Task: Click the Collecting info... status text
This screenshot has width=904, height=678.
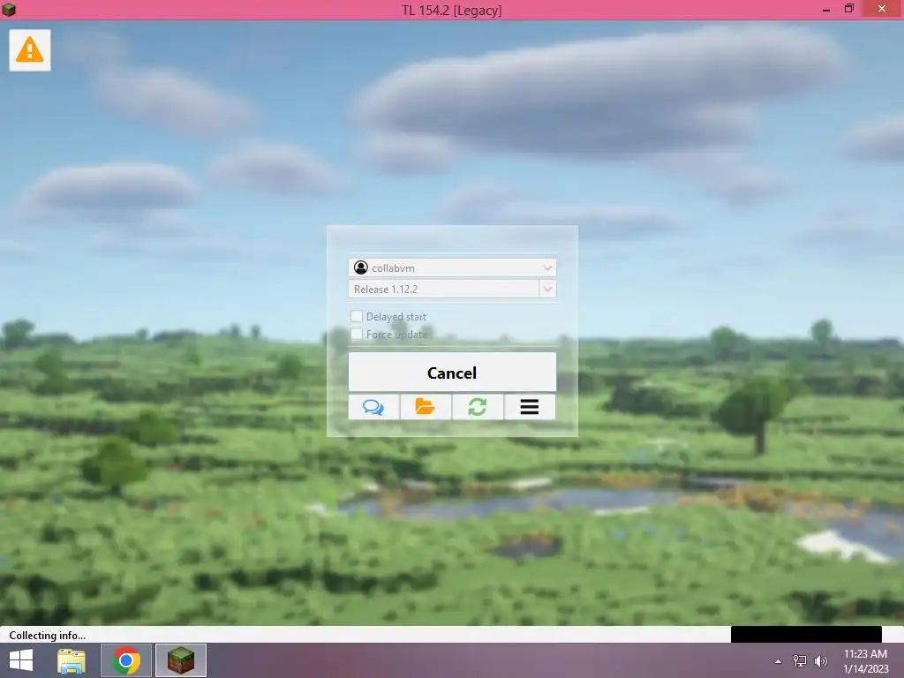Action: [48, 636]
